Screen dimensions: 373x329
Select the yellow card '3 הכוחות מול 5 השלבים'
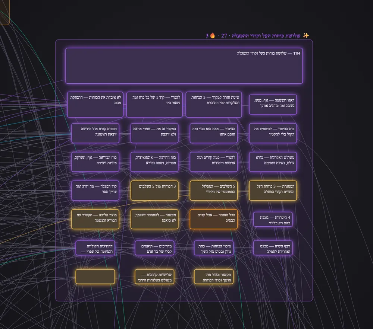(x=154, y=191)
